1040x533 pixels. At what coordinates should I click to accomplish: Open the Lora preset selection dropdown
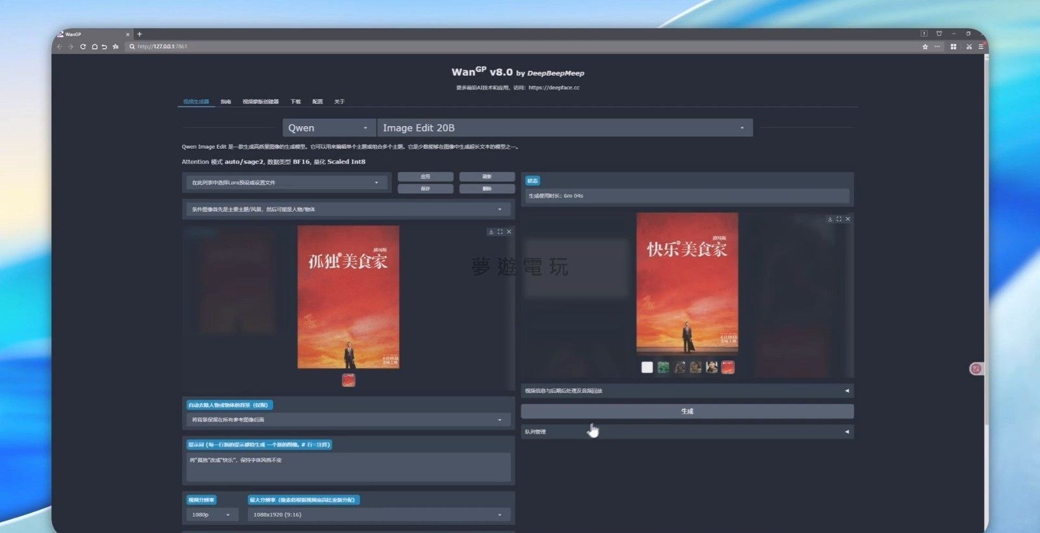[x=285, y=183]
